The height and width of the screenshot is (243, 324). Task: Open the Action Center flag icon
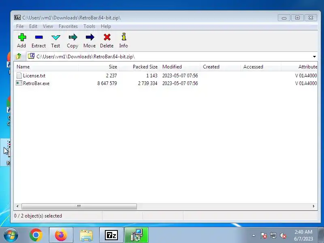click(264, 235)
